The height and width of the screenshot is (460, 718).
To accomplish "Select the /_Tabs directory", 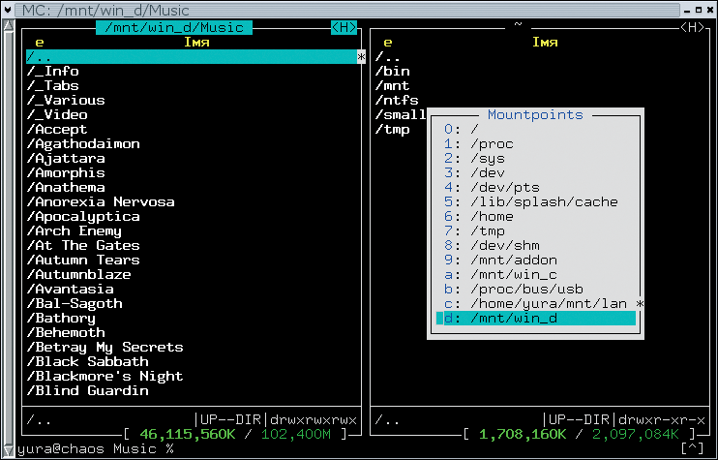I will [x=52, y=85].
